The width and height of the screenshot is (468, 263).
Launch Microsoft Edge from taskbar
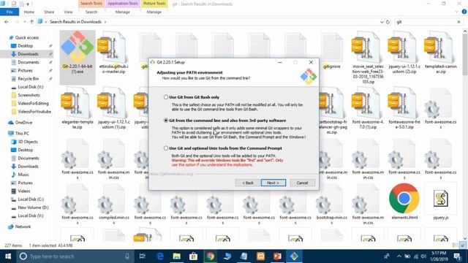pyautogui.click(x=160, y=256)
